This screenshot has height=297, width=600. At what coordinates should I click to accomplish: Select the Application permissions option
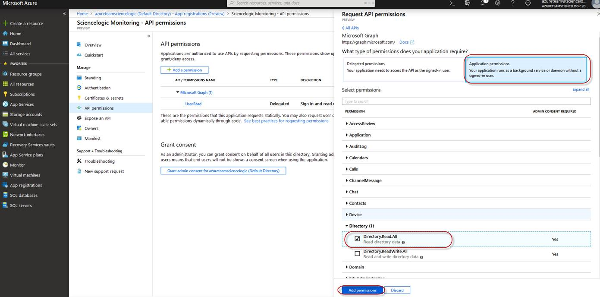525,70
